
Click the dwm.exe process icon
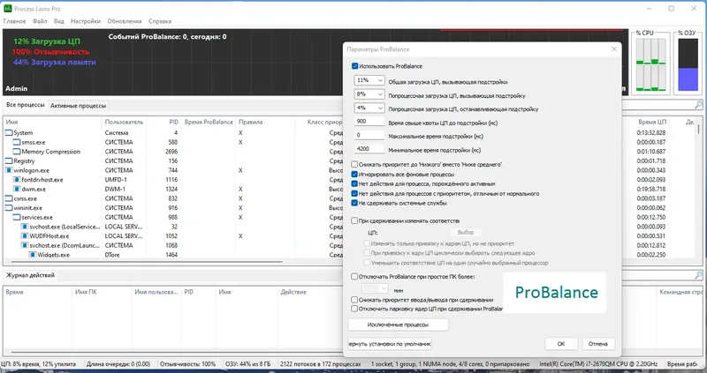(17, 189)
